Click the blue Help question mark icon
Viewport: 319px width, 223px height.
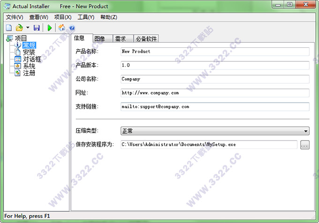point(72,28)
